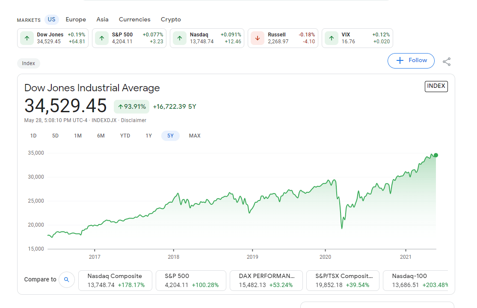Screen dimensions: 477x308
Task: Select the 5D chart range
Action: coord(55,135)
